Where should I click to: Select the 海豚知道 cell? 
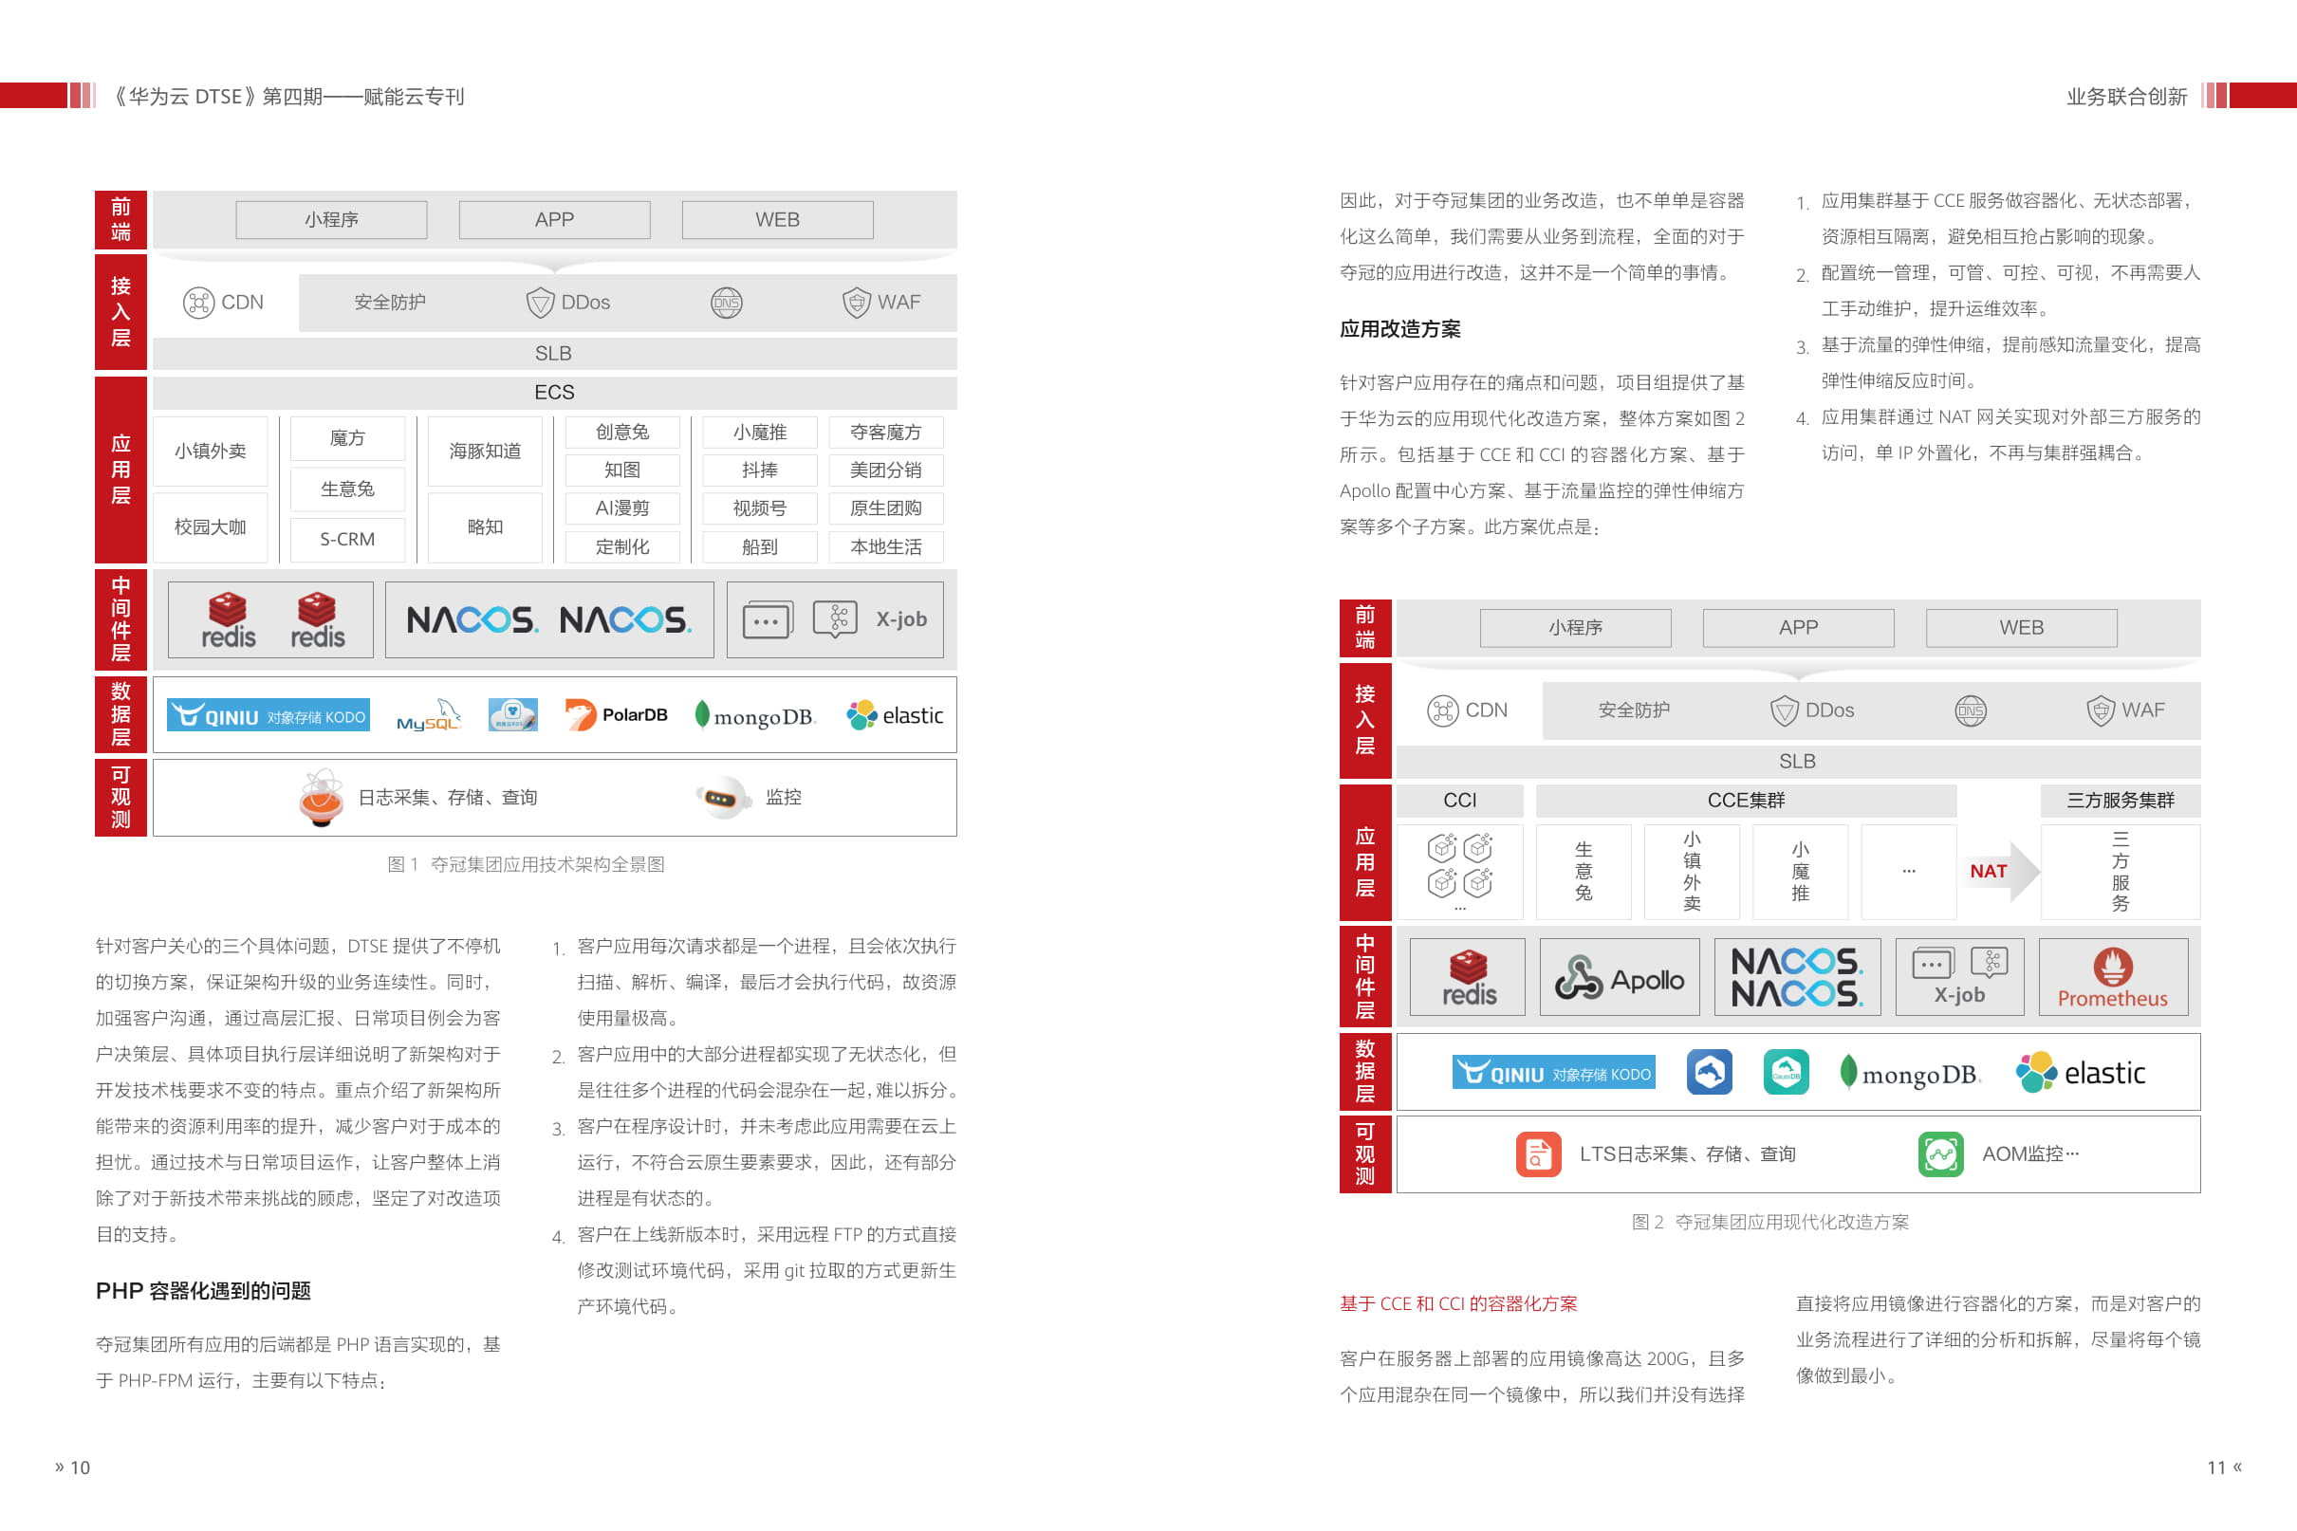point(486,452)
